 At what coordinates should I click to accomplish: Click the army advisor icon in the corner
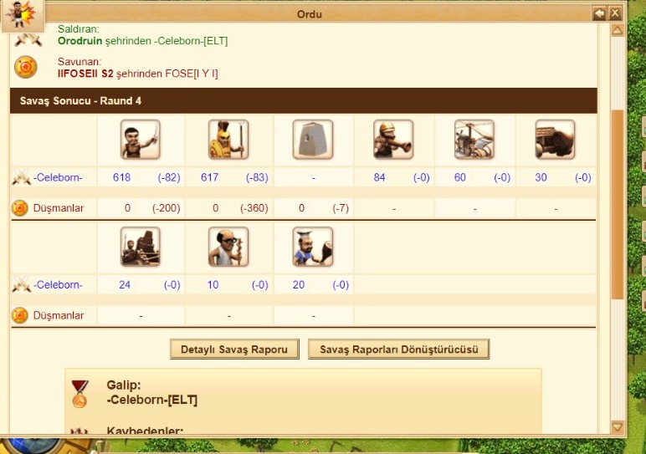23,15
